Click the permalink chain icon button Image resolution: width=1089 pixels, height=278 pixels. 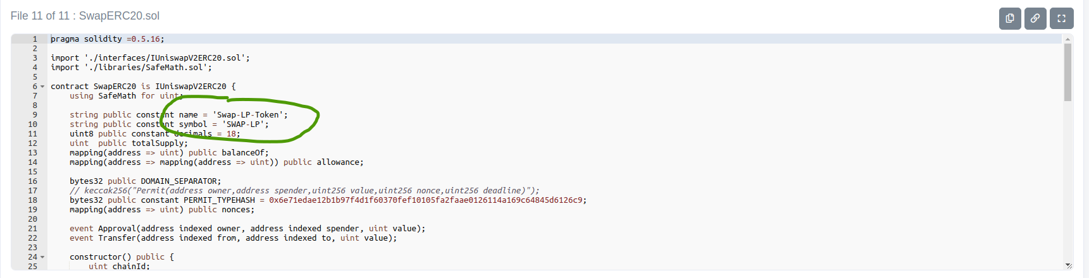1035,18
